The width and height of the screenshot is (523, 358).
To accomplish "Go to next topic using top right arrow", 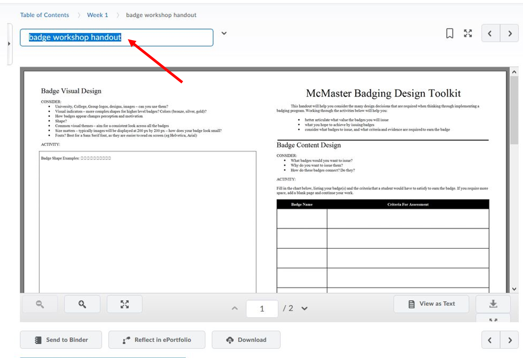I will 510,33.
